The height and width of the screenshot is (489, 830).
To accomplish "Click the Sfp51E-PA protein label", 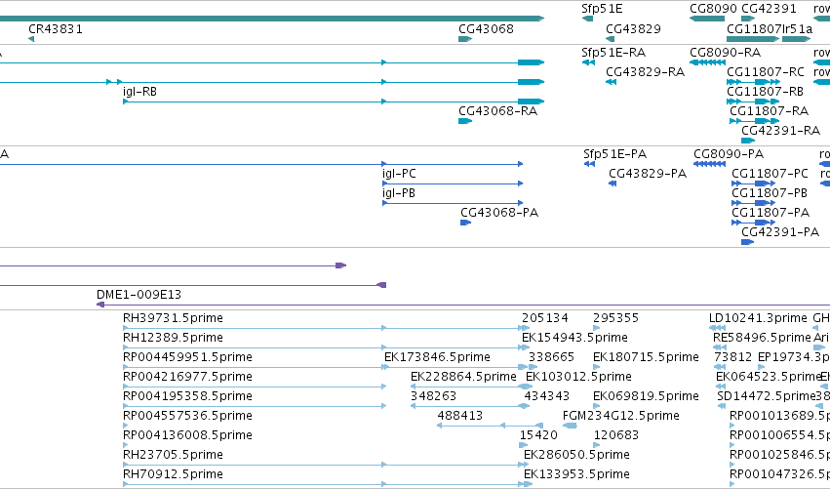I will 615,154.
